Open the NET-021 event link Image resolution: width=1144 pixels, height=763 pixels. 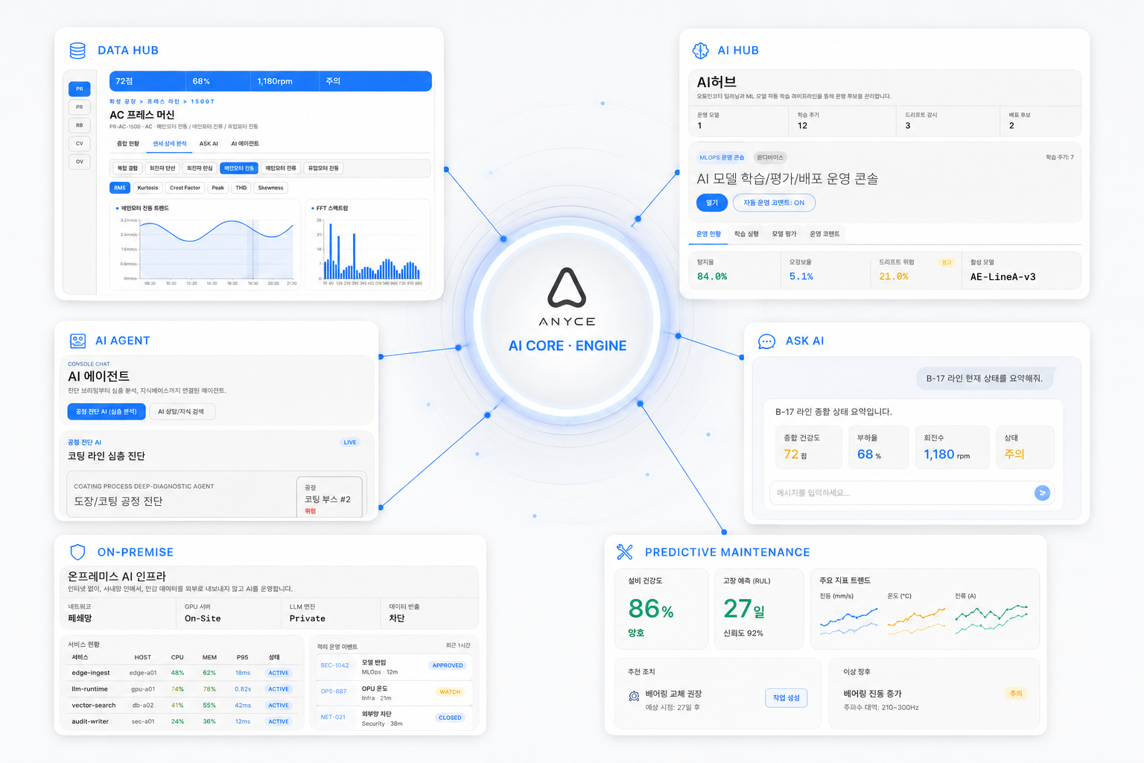(333, 718)
